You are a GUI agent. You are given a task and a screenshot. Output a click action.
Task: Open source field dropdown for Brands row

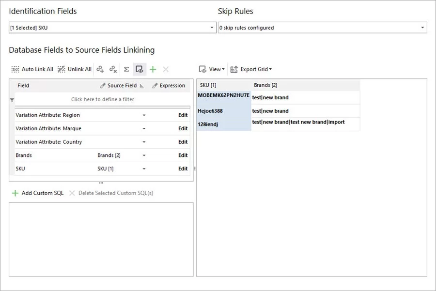pos(144,155)
